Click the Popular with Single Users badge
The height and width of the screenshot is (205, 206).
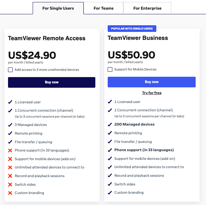point(132,29)
